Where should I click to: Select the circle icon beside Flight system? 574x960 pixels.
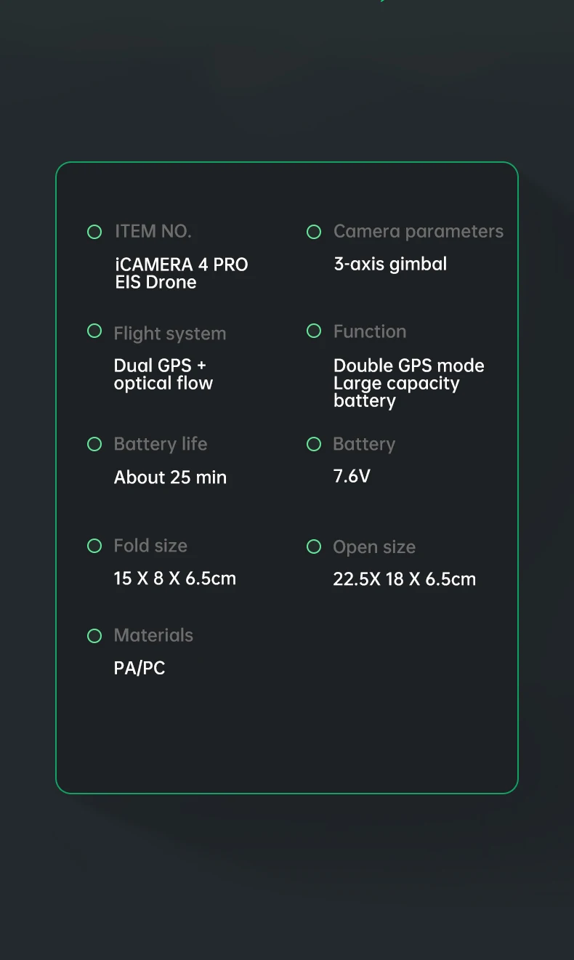pos(94,331)
